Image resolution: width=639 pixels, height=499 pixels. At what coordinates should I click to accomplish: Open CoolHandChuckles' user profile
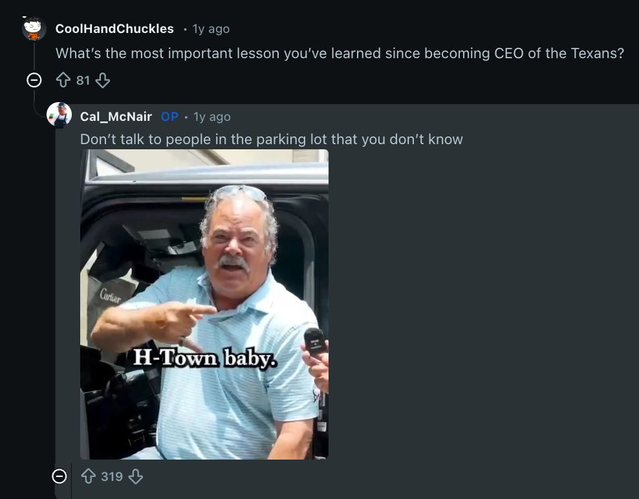tap(114, 28)
